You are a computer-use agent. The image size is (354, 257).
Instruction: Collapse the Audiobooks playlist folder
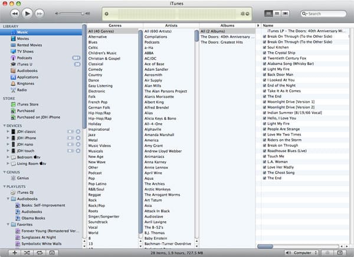click(8, 199)
